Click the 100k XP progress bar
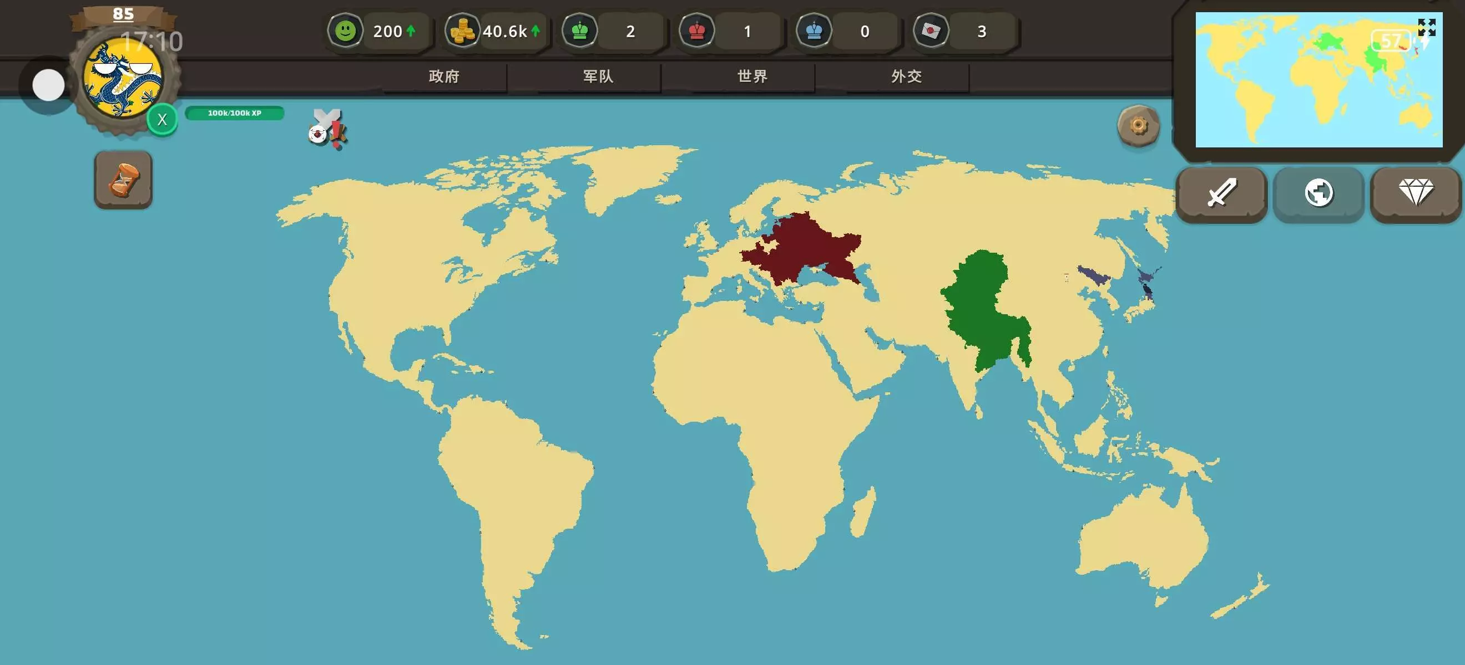The image size is (1465, 665). coord(234,113)
